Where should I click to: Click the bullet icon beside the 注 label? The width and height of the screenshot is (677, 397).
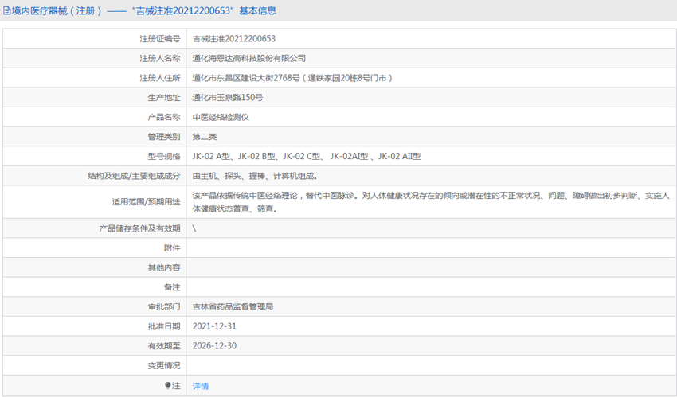tap(168, 385)
